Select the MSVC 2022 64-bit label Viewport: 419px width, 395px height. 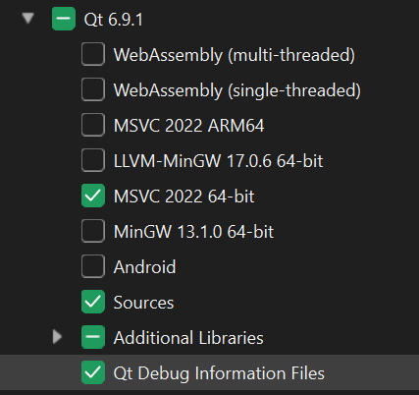(183, 197)
